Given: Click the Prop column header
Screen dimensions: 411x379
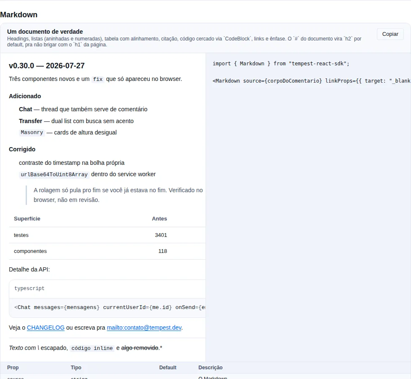Looking at the screenshot, I should tap(13, 368).
